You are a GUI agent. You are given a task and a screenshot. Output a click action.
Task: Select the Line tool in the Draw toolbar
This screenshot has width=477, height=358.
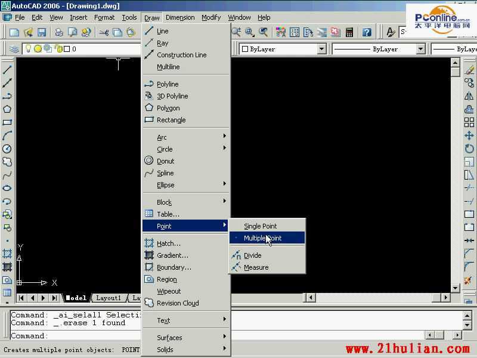[x=7, y=69]
